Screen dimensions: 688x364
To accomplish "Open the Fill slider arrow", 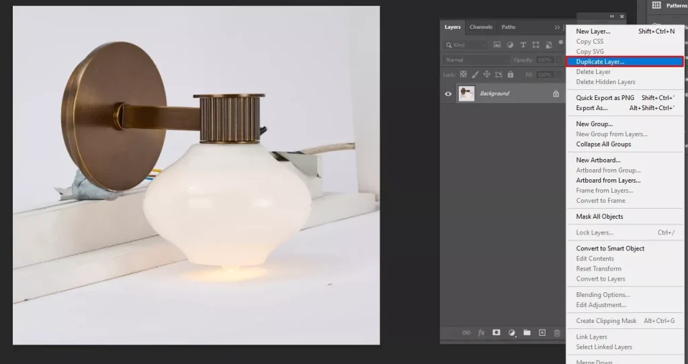I will click(558, 75).
